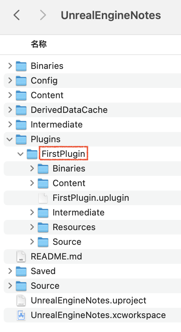181x332 pixels.
Task: Select the UnrealEngineNotes.uproject file icon
Action: [x=21, y=300]
